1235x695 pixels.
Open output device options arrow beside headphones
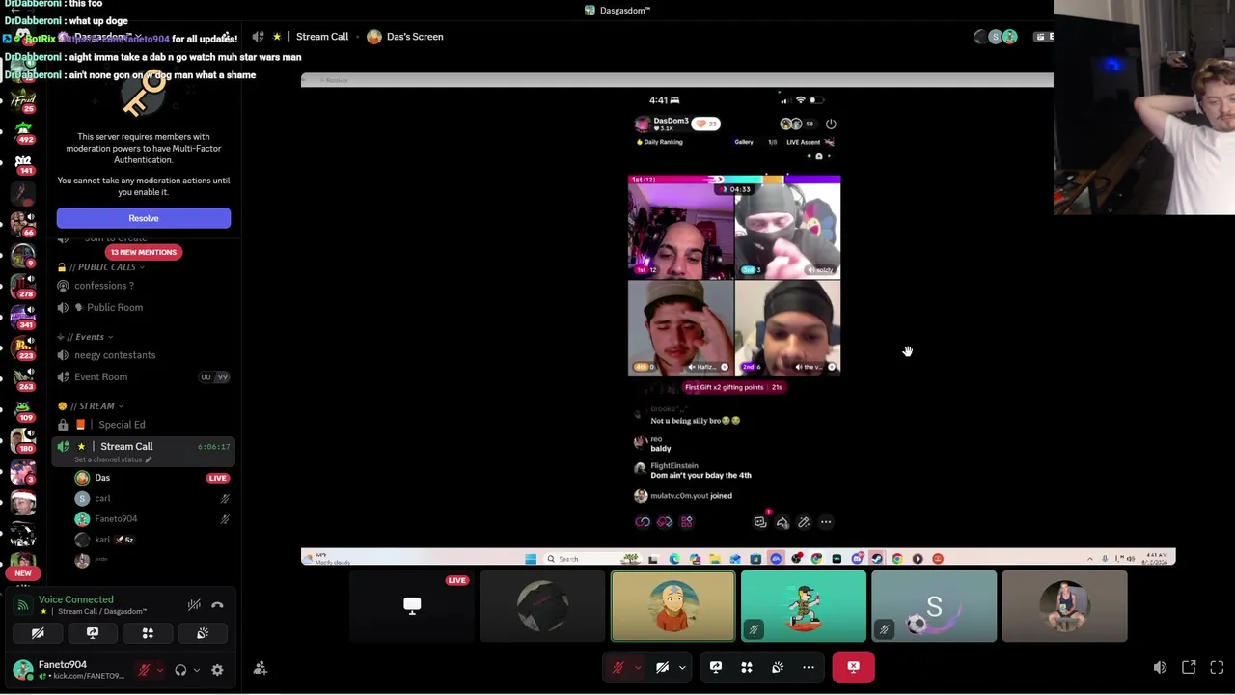tap(196, 670)
